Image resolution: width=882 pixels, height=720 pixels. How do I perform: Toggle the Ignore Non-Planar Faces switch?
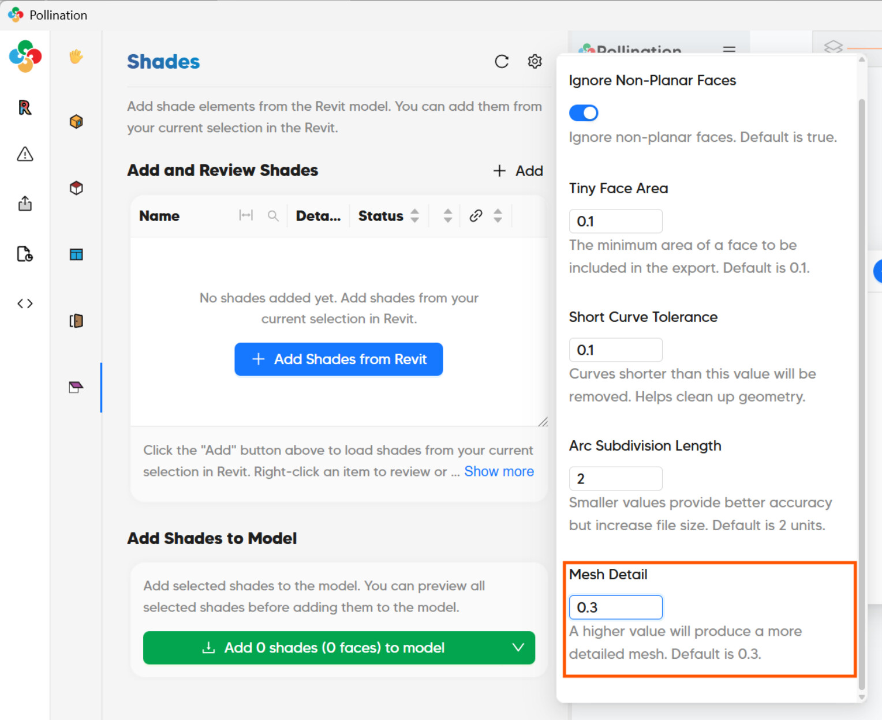click(x=584, y=112)
